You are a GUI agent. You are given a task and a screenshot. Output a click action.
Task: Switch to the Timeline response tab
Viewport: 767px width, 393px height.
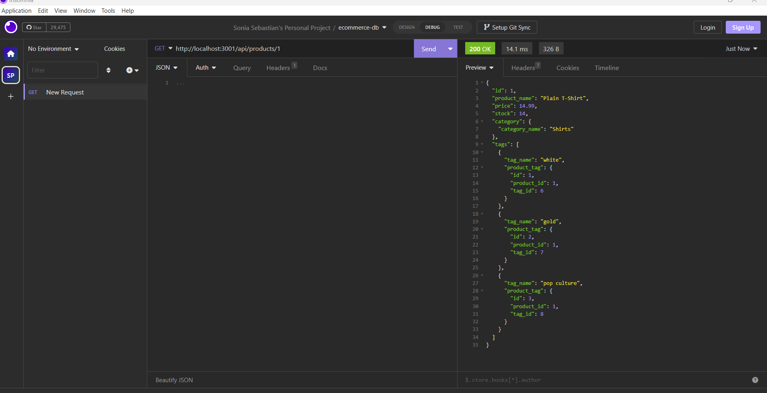click(606, 68)
